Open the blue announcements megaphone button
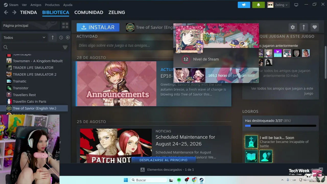Screen dimensions: 327x184 click(x=244, y=5)
